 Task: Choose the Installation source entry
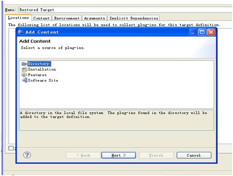coord(42,69)
